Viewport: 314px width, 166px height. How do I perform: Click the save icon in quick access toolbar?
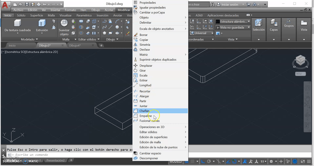(x=26, y=4)
